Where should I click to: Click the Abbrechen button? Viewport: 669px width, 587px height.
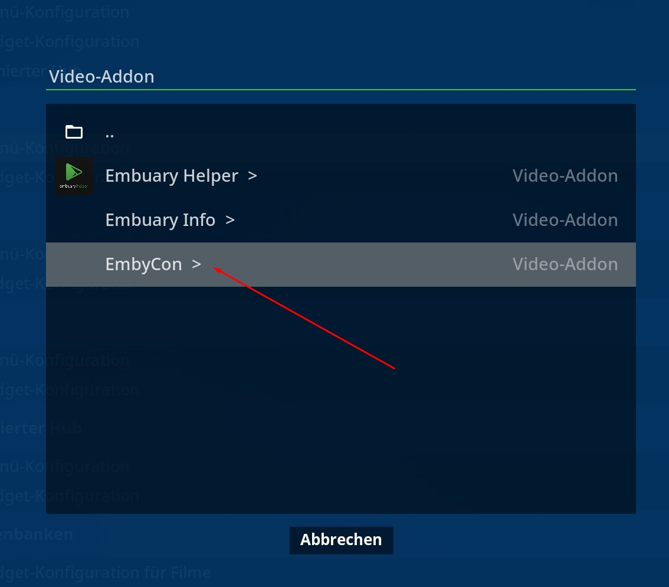(x=341, y=540)
